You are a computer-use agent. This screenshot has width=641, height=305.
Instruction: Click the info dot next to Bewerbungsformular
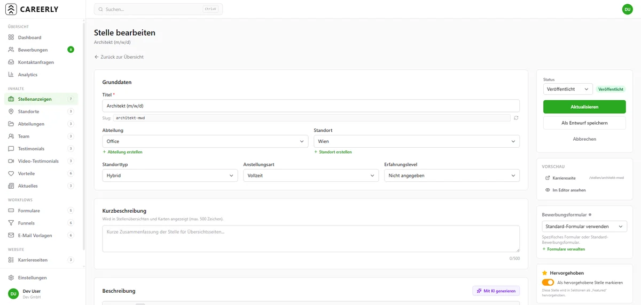pos(590,215)
